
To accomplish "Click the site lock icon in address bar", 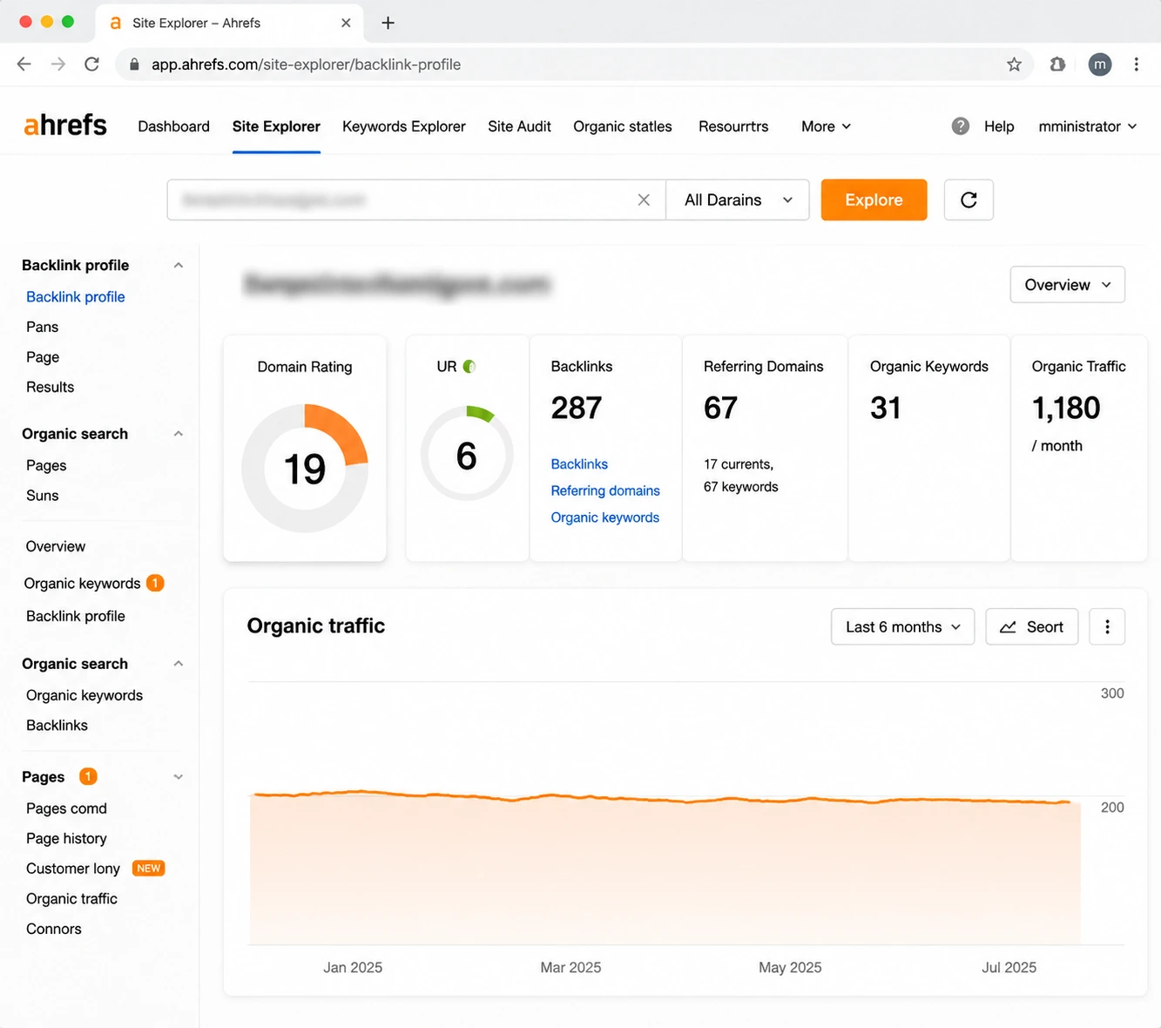I will [134, 64].
